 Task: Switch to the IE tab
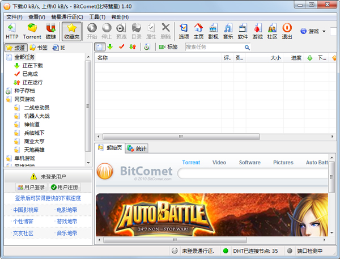(59, 48)
